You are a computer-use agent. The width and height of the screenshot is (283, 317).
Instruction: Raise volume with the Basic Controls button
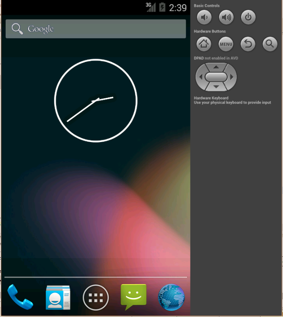tap(226, 17)
